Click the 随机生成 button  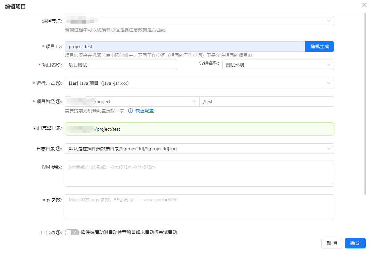[319, 46]
